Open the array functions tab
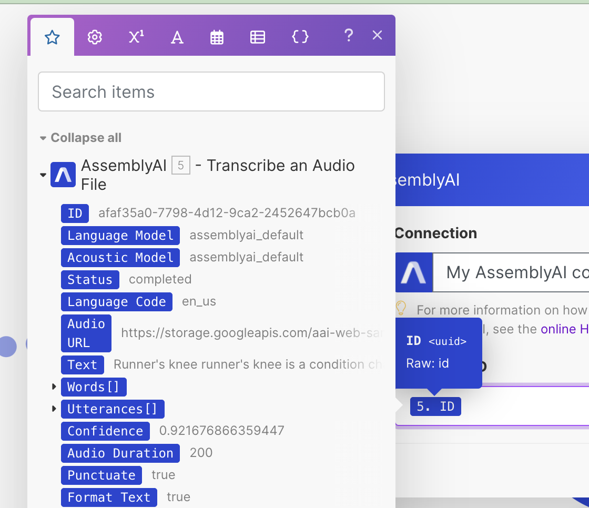Image resolution: width=589 pixels, height=508 pixels. (x=257, y=37)
